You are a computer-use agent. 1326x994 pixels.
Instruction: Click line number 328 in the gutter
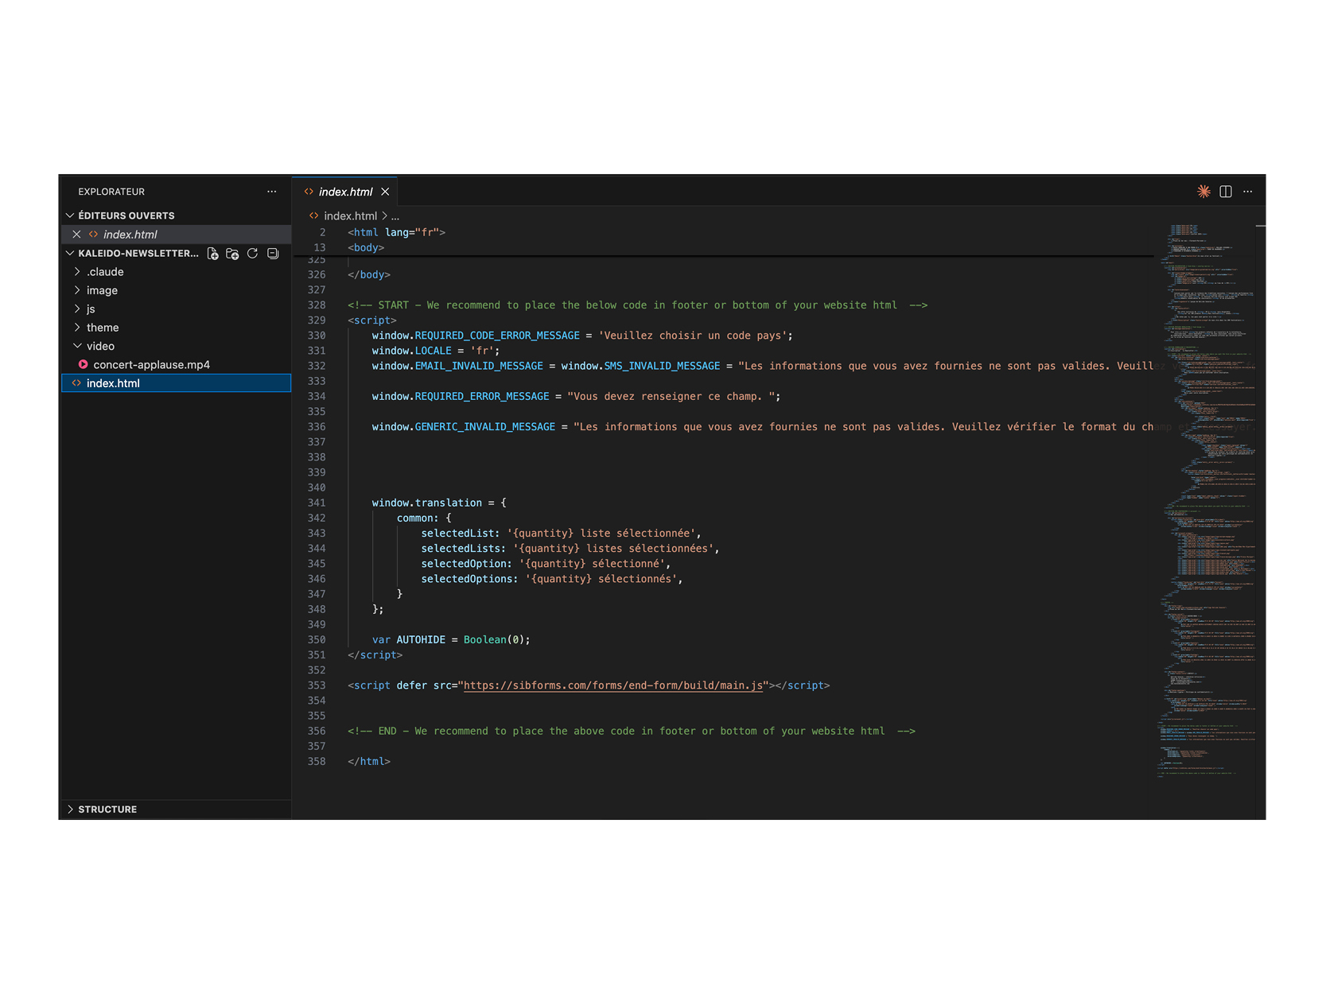[317, 305]
